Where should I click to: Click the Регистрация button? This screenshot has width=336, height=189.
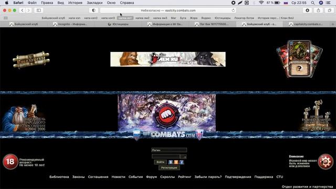pos(169,168)
